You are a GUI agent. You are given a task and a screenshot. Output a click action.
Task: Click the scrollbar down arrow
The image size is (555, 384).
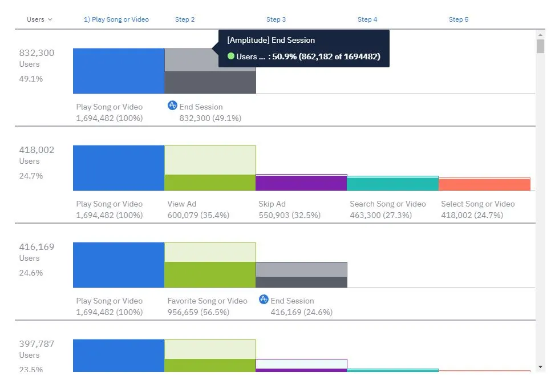(540, 367)
